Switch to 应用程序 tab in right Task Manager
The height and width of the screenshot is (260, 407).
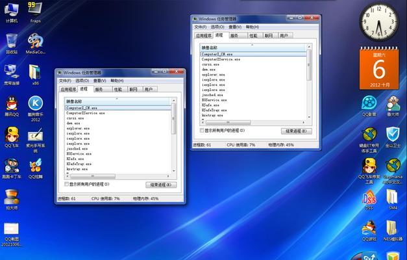[x=204, y=36]
